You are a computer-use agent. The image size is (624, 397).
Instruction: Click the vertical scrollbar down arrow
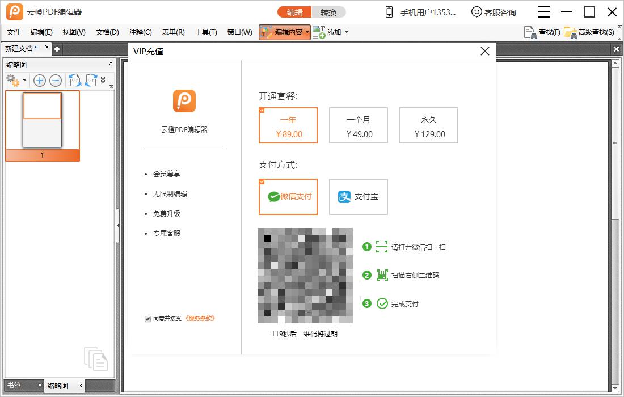coord(615,388)
